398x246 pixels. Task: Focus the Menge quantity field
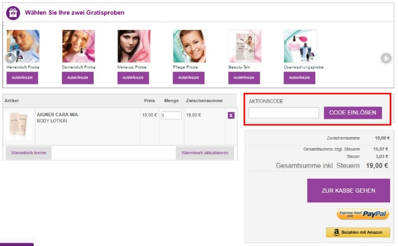click(x=171, y=116)
